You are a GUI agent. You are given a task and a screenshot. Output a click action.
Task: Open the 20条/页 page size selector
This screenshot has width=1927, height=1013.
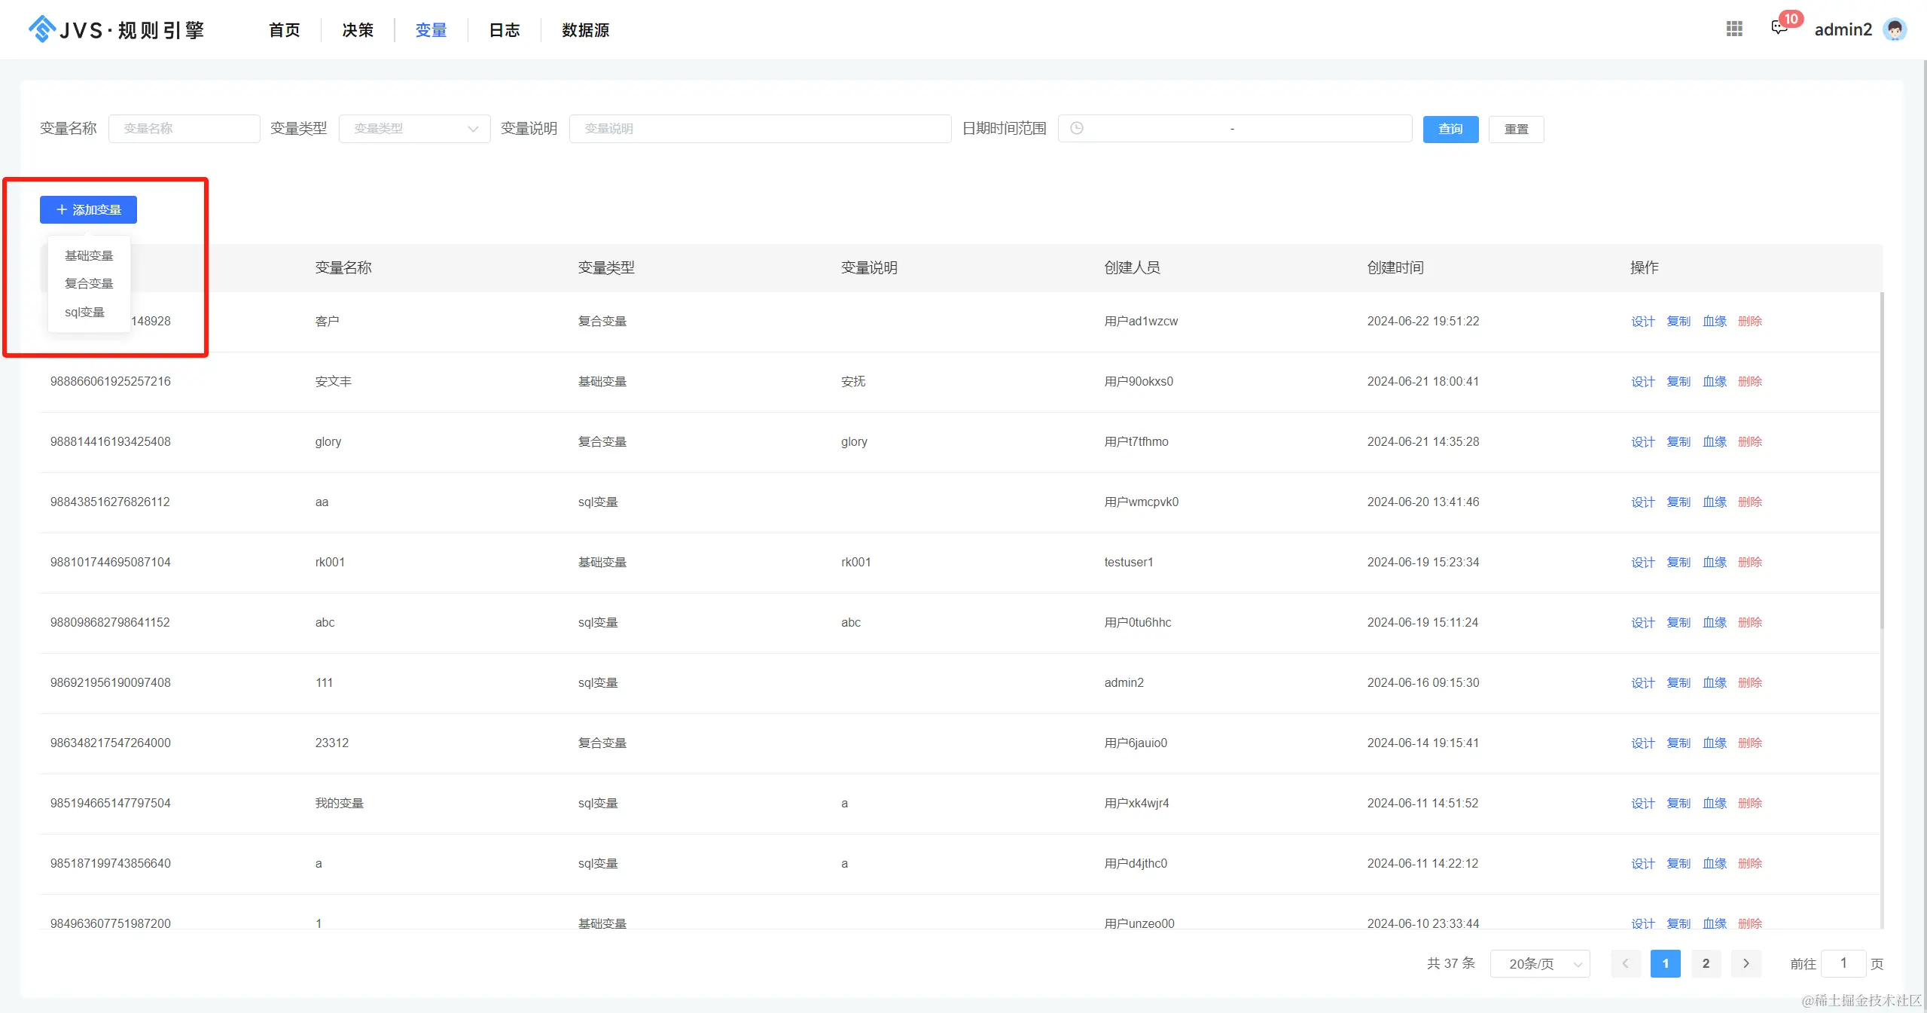(x=1540, y=963)
